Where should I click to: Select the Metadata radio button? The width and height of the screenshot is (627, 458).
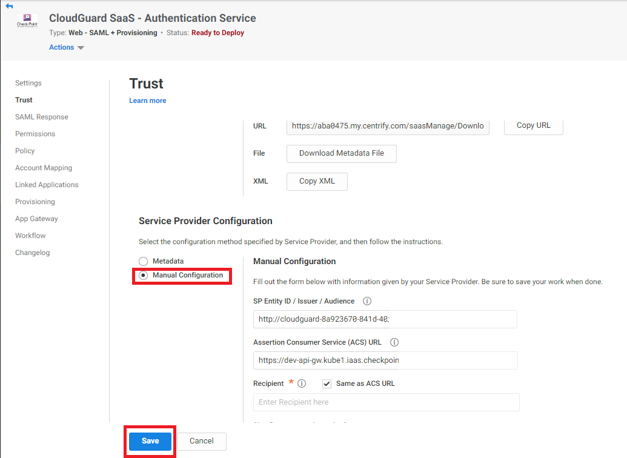click(143, 261)
